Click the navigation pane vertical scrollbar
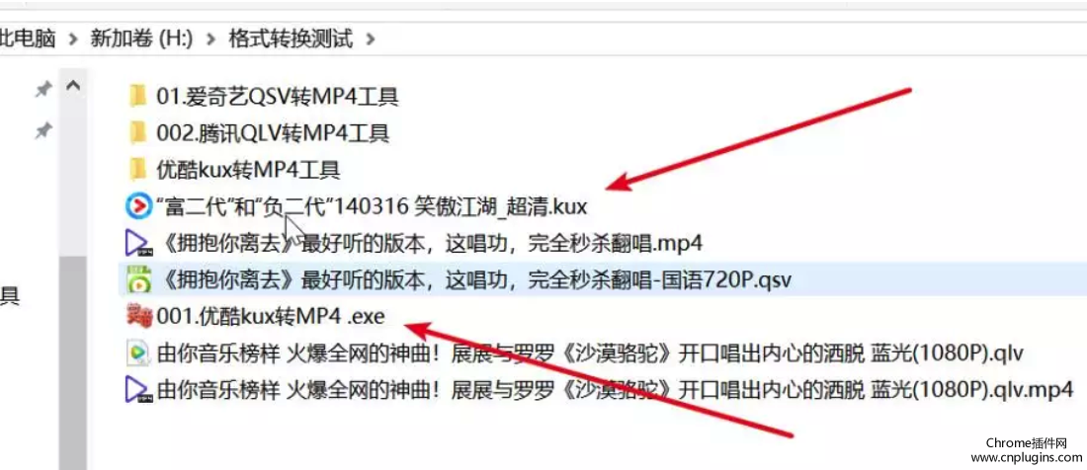Screen dimensions: 1087x470 [72, 346]
